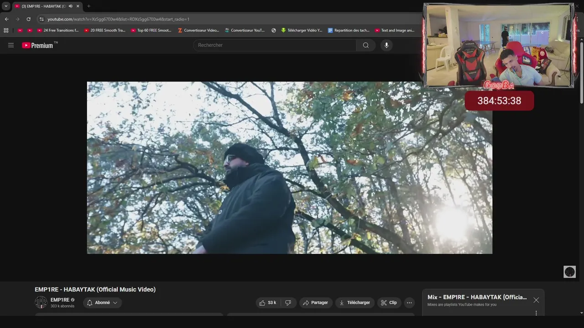The height and width of the screenshot is (328, 584).
Task: Click the search magnifier button
Action: 365,45
